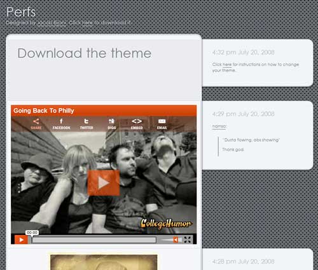Click the 'Going Back To Philly' video title
The image size is (318, 270).
[44, 111]
